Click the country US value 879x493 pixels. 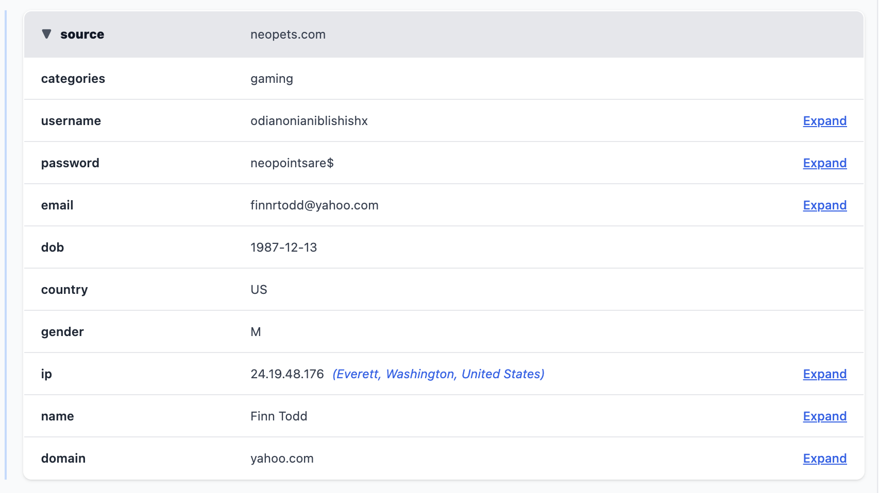259,290
